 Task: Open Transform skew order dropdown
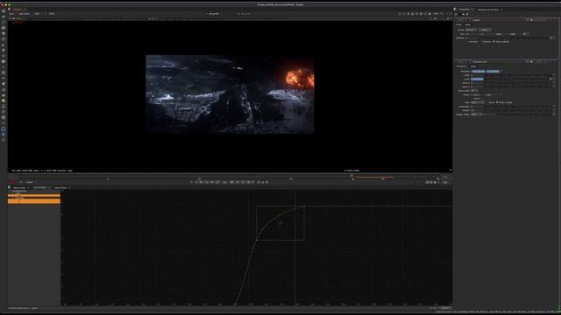[x=474, y=91]
